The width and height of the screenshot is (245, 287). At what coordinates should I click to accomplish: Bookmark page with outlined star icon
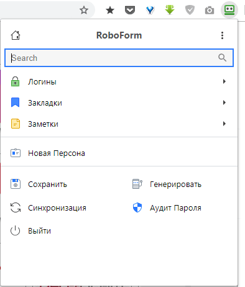(x=84, y=10)
